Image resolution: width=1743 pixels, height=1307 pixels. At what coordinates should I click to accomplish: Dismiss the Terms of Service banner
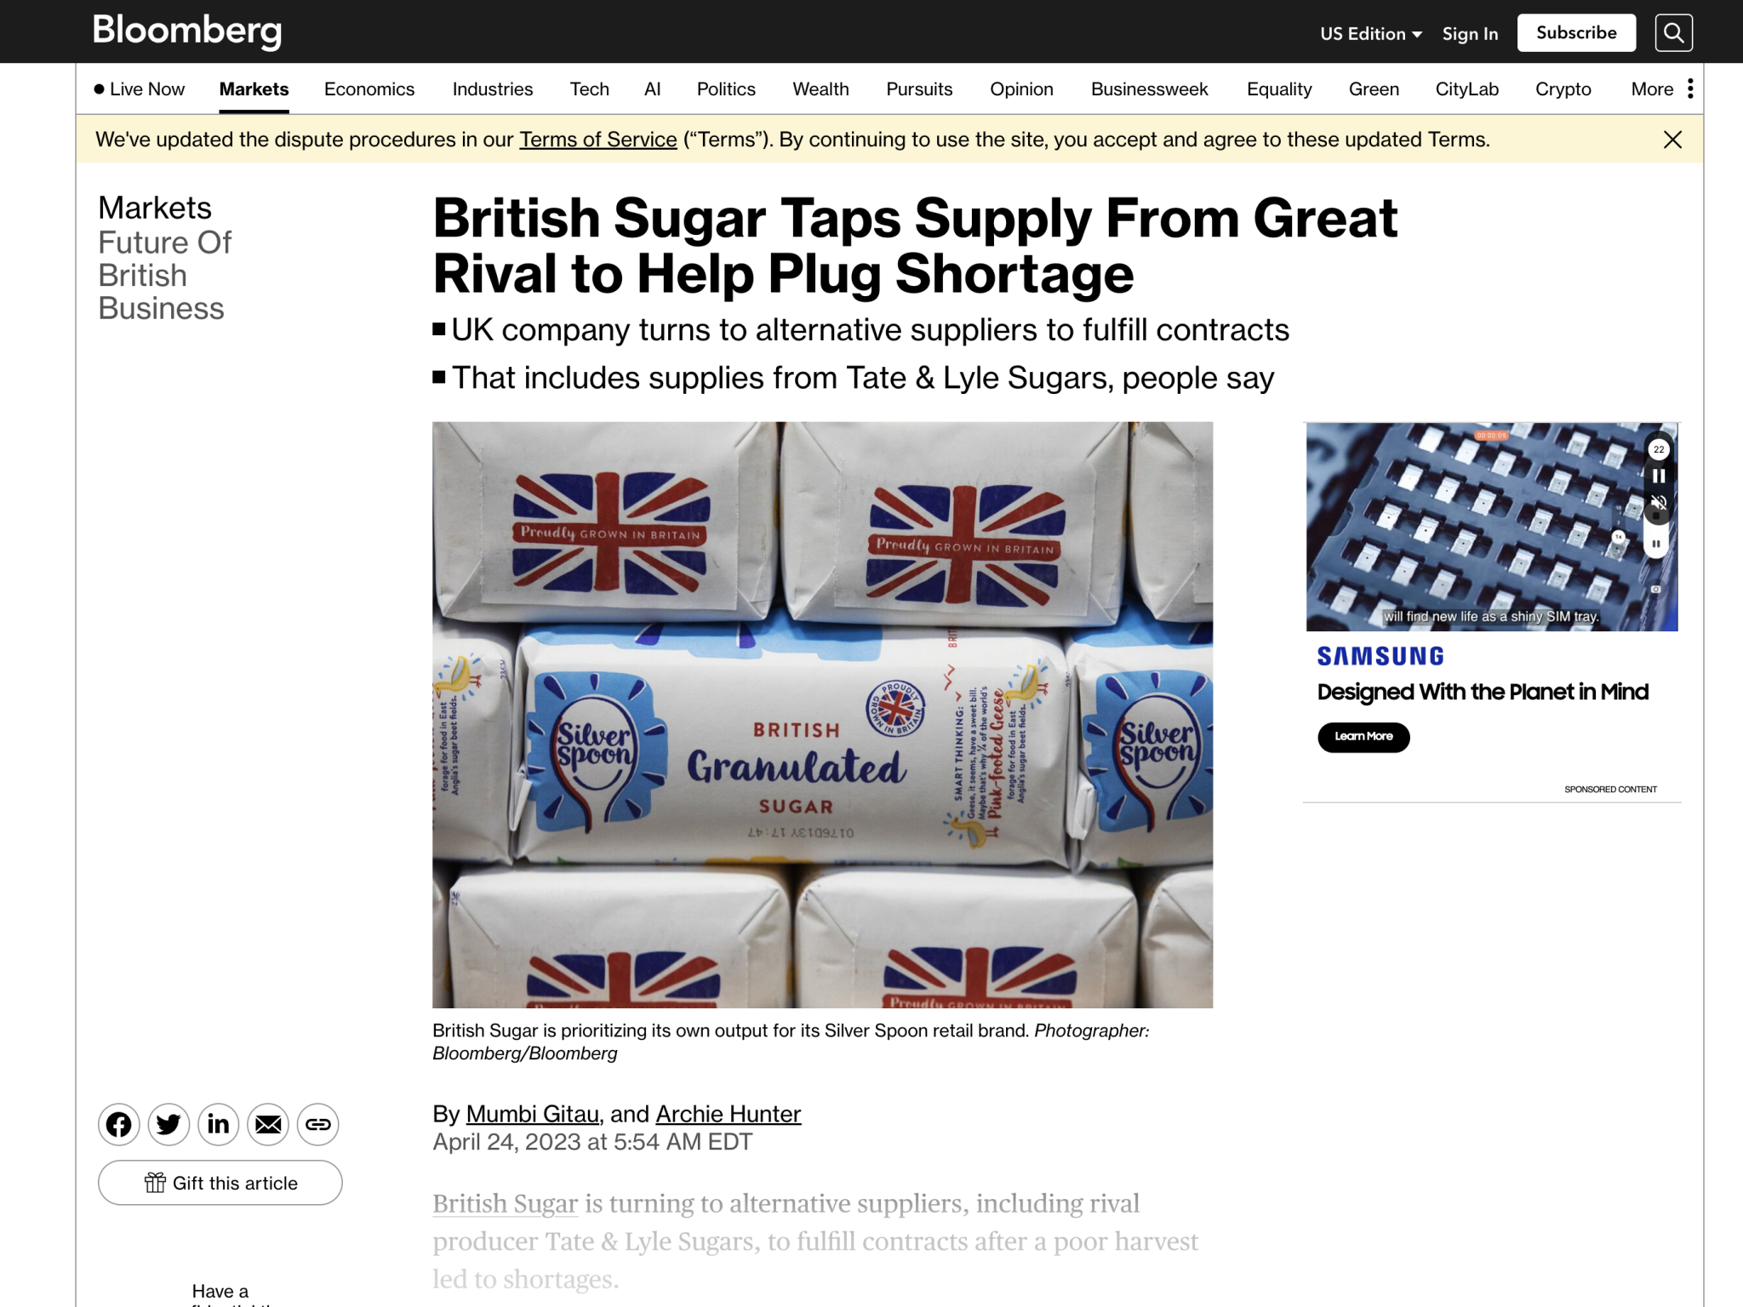[1672, 140]
